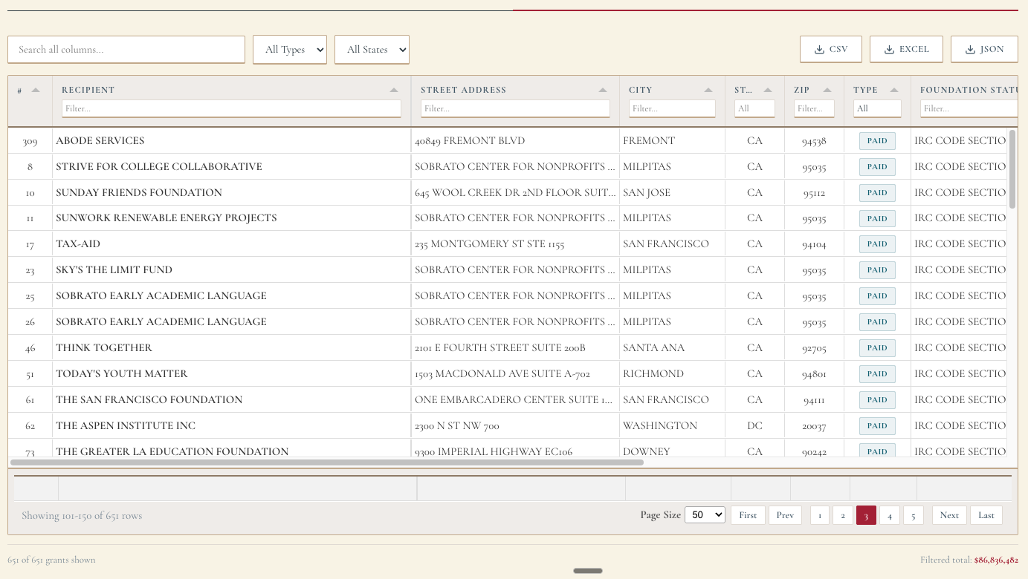This screenshot has width=1028, height=579.
Task: Click the Last page button
Action: click(x=986, y=515)
